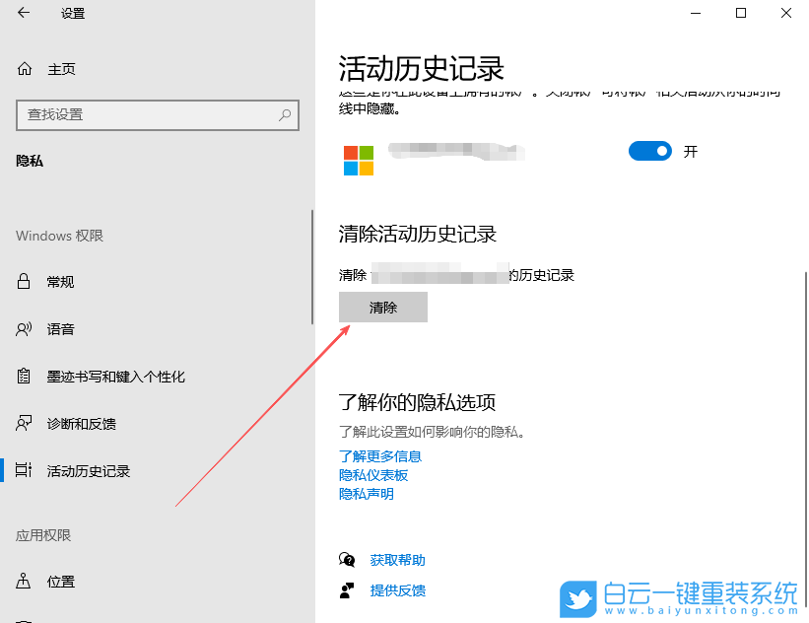Toggle off the activity history 开 switch
Screen dimensions: 809x623
(649, 151)
